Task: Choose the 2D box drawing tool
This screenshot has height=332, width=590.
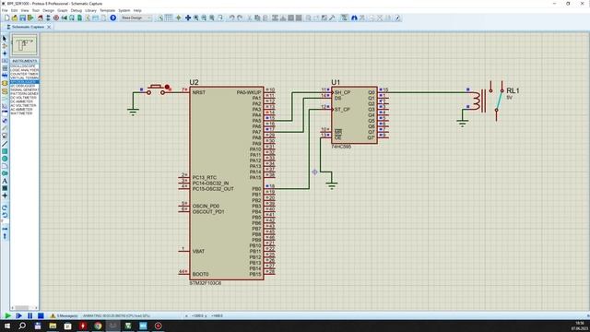Action: pos(5,151)
